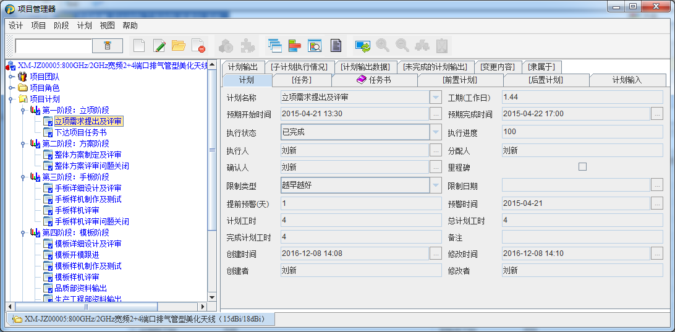Click the grayed zoom-out magnifier icon

tap(402, 45)
